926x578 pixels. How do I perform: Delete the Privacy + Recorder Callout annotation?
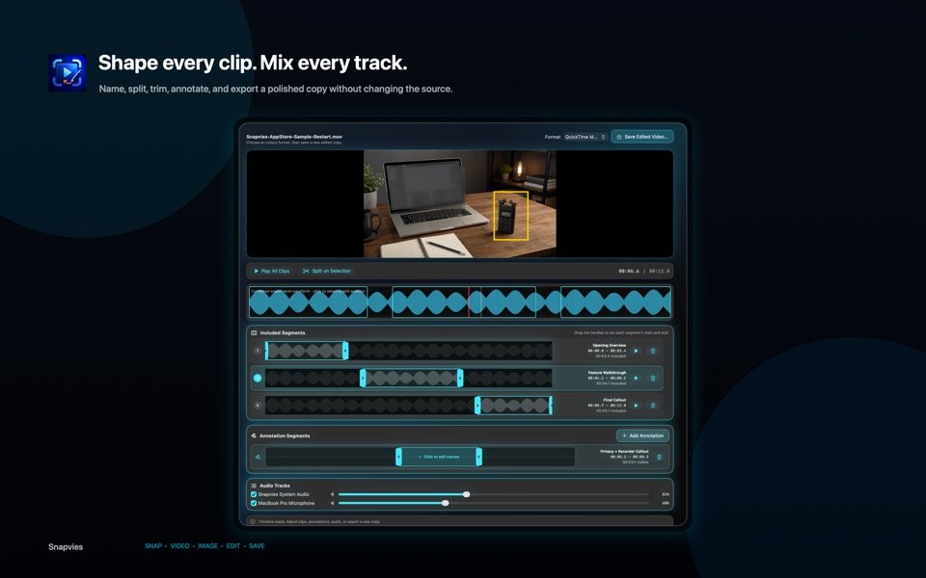pyautogui.click(x=660, y=457)
